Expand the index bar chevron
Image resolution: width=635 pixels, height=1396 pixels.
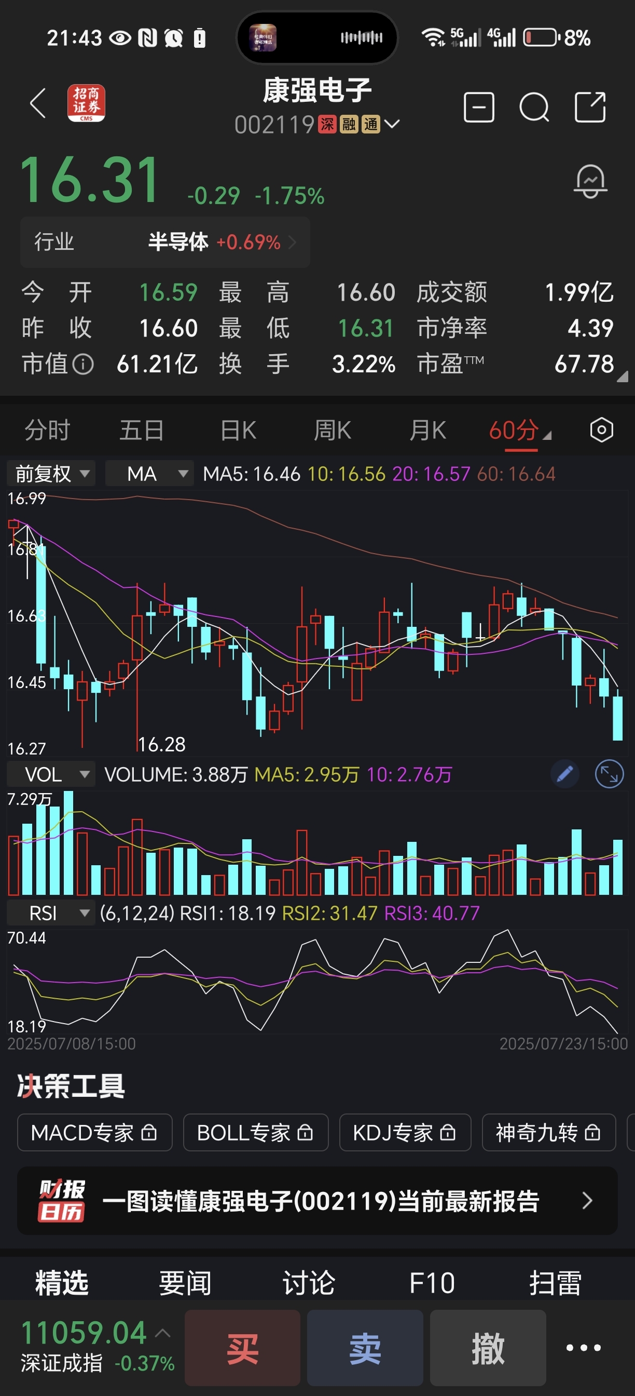(x=162, y=1333)
